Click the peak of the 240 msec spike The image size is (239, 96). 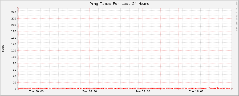pyautogui.click(x=208, y=11)
